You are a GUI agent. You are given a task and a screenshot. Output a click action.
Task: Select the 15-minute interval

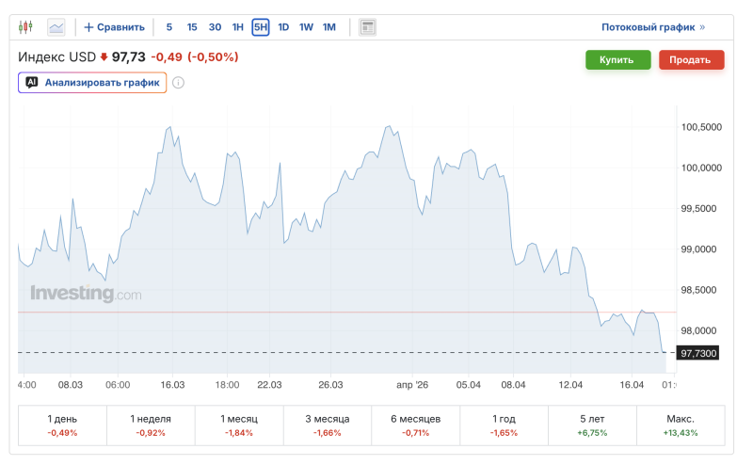pyautogui.click(x=192, y=27)
